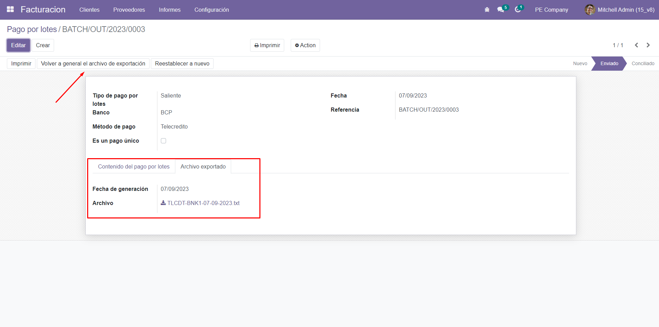
Task: Click the Fecha value 07/09/2023
Action: tap(413, 95)
